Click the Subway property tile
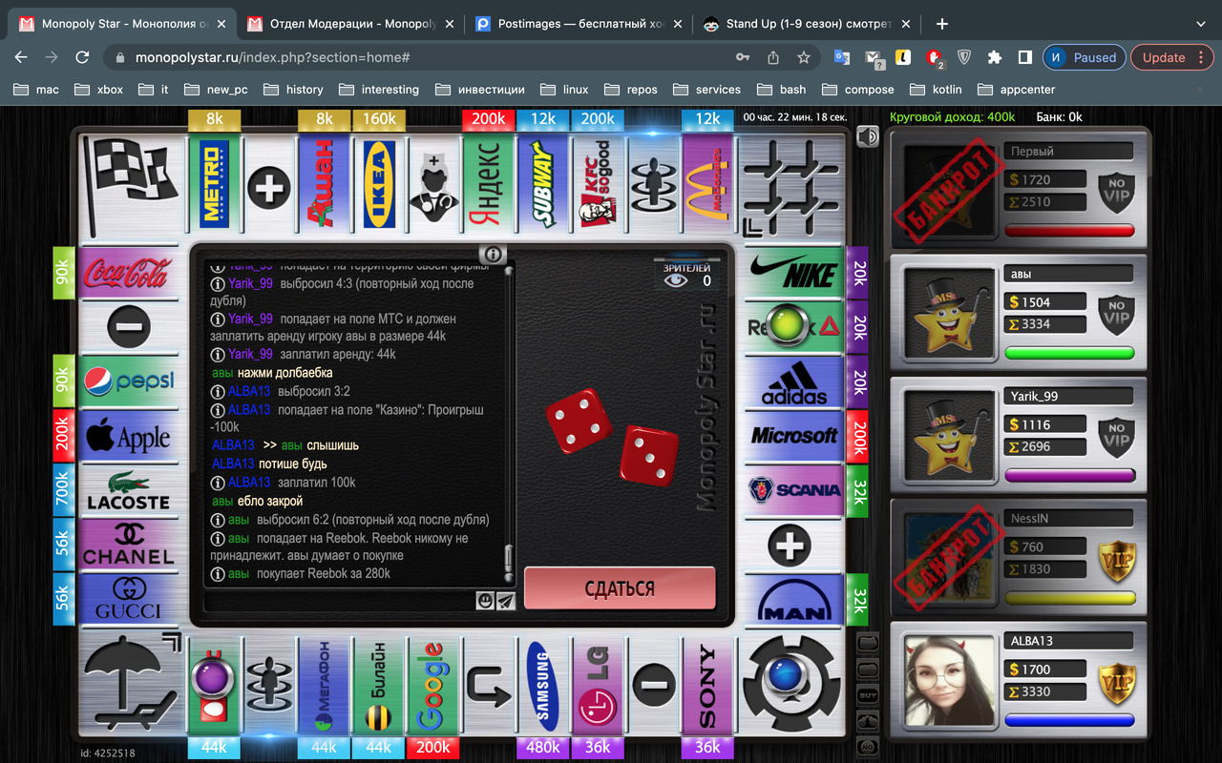1222x763 pixels. 543,184
